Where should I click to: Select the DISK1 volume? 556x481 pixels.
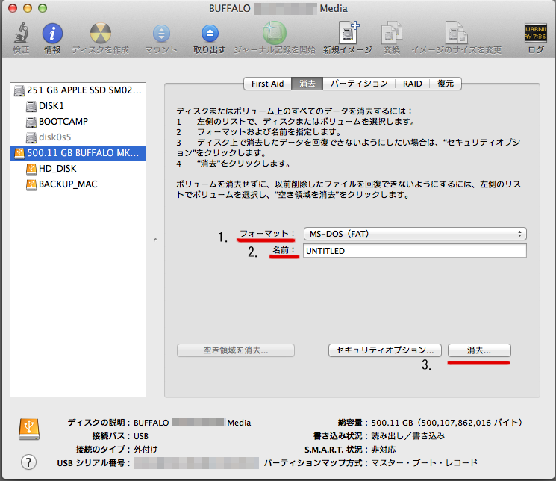(78, 106)
